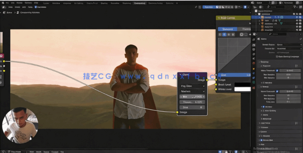Open the Render properties tab icon
The height and width of the screenshot is (153, 303).
tap(254, 45)
